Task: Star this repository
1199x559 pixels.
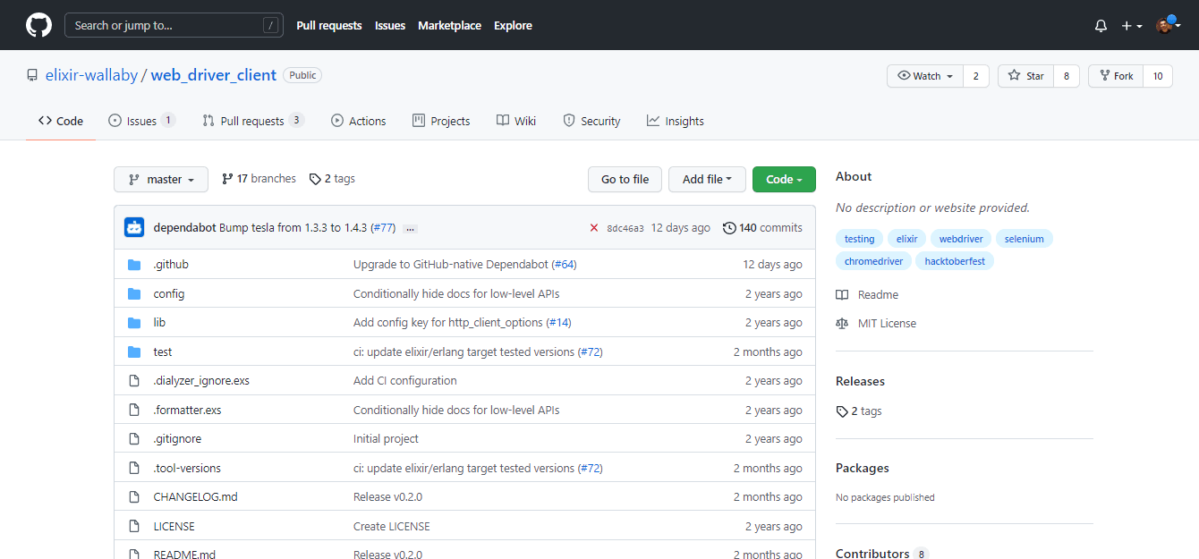Action: [1026, 76]
